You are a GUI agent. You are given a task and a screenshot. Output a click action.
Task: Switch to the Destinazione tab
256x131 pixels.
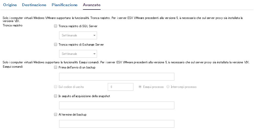click(x=34, y=5)
